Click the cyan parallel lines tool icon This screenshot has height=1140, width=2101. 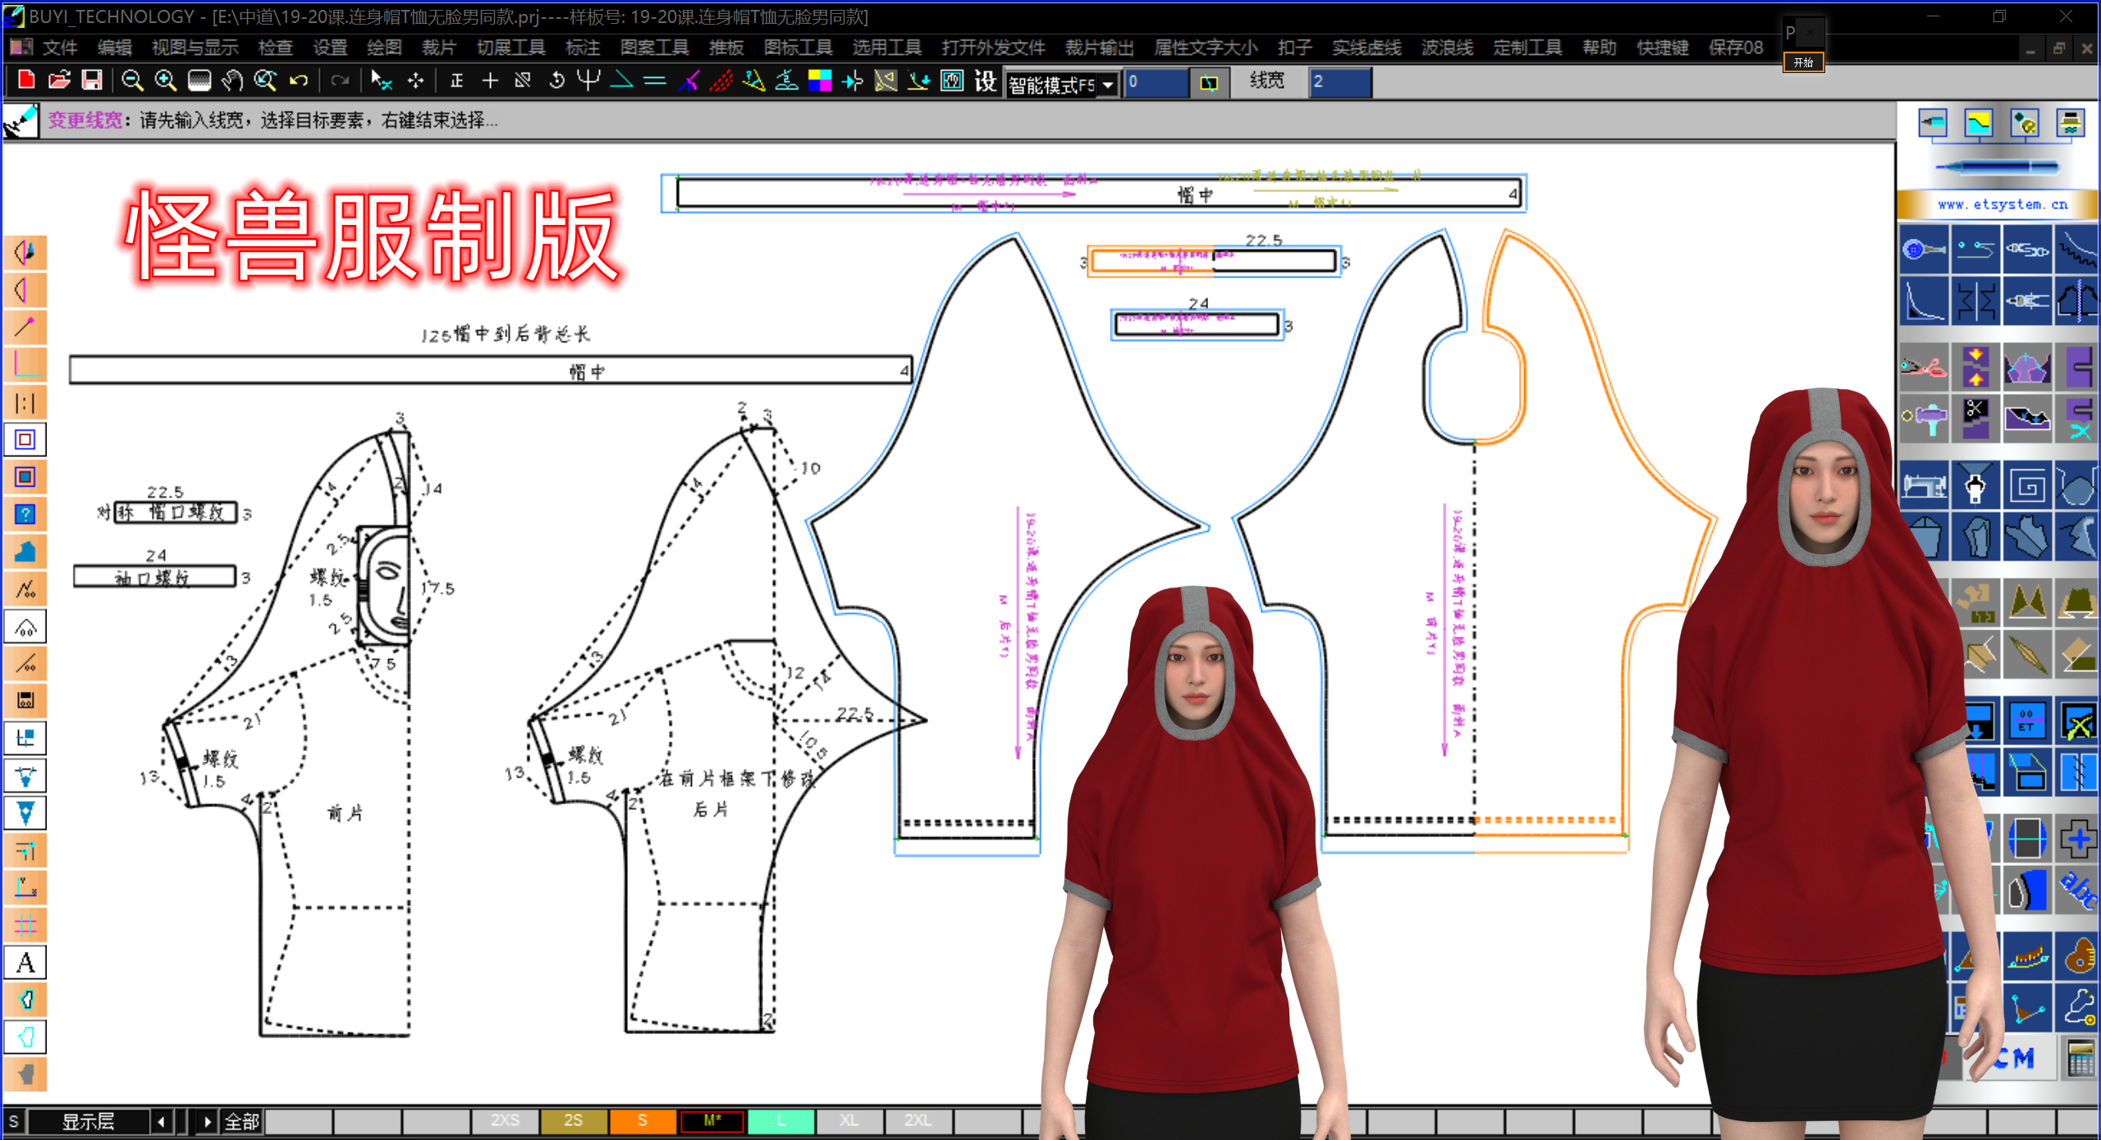tap(655, 80)
